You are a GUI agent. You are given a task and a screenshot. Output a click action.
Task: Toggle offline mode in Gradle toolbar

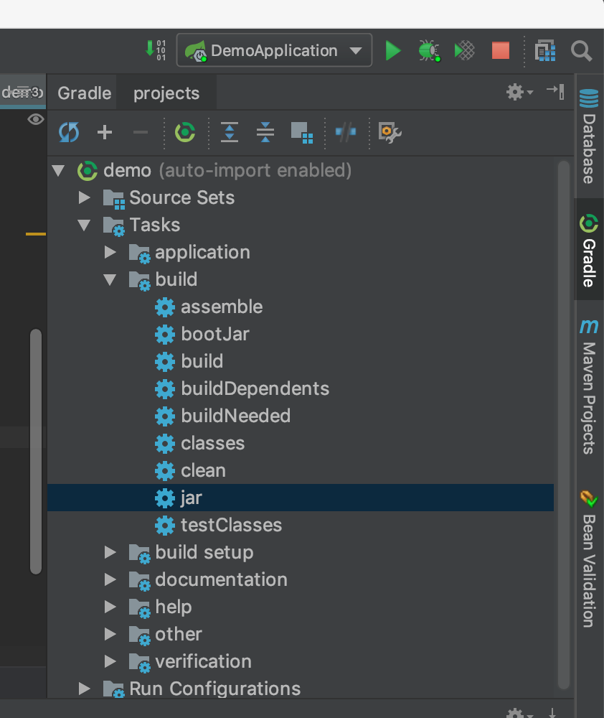point(346,132)
